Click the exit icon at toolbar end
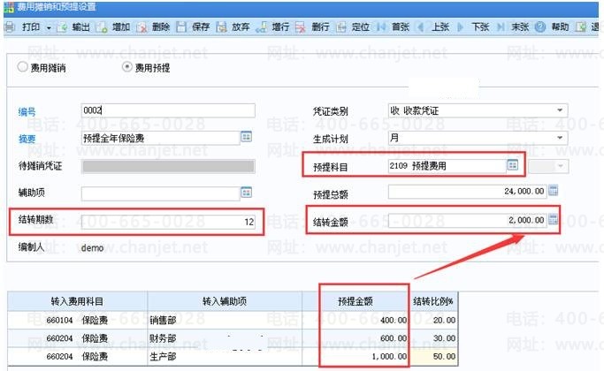 581,26
